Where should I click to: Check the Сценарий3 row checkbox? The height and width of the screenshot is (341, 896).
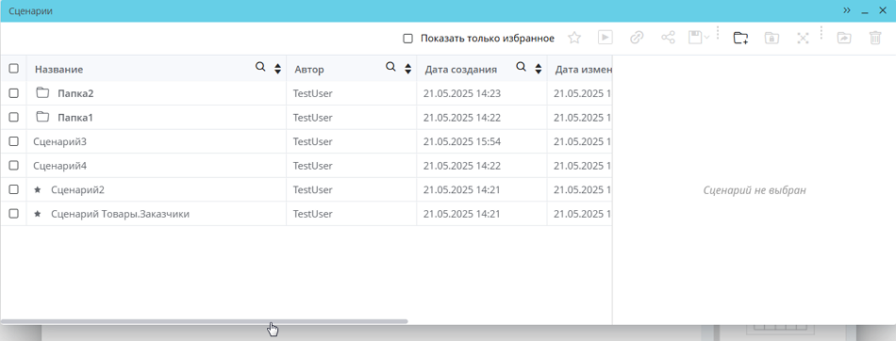click(x=14, y=141)
